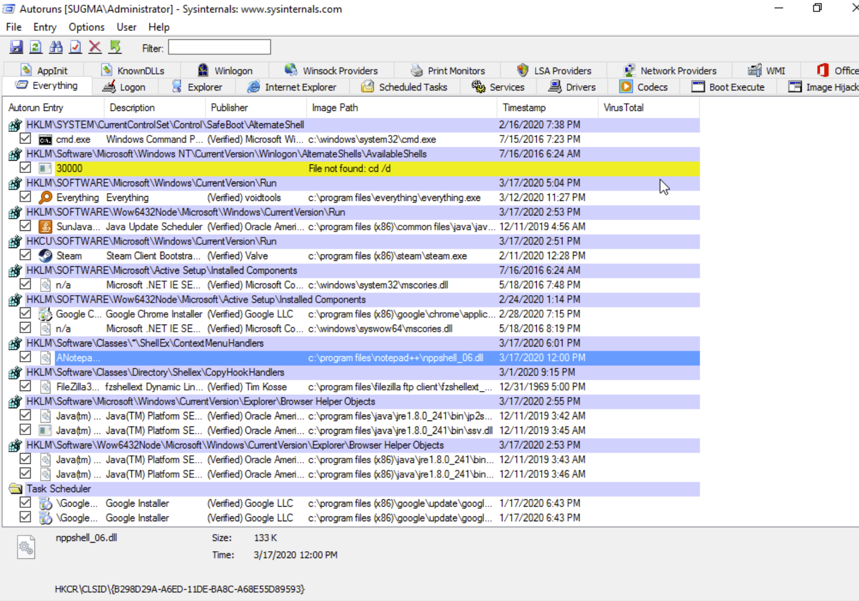Viewport: 859px width, 601px height.
Task: Sort by the Timestamp column header
Action: pos(547,108)
